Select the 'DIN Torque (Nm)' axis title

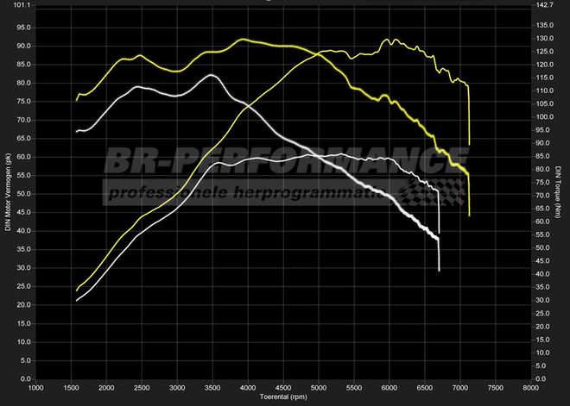click(x=558, y=190)
